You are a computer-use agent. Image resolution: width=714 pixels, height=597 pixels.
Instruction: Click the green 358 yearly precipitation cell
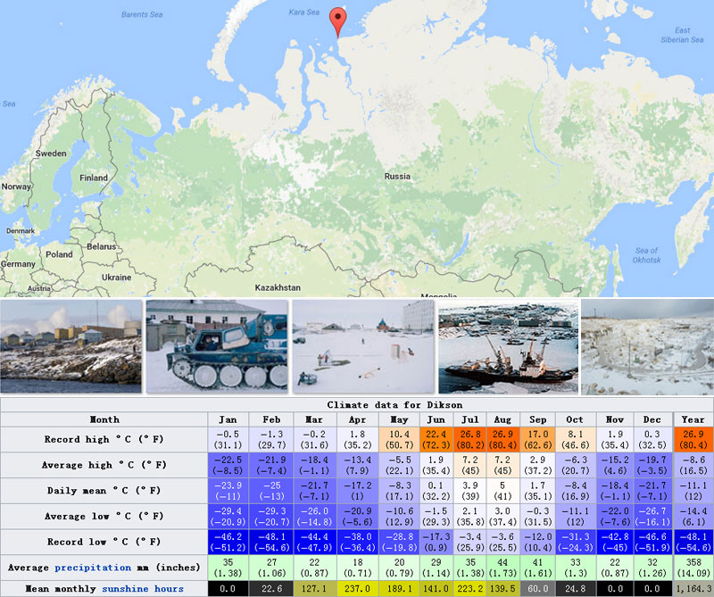[693, 567]
